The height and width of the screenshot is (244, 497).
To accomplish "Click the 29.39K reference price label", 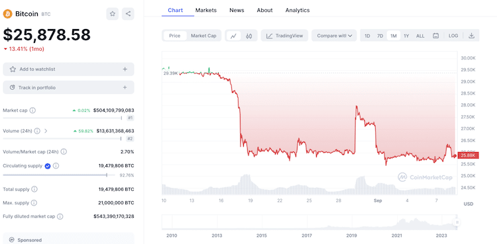I will click(x=171, y=73).
